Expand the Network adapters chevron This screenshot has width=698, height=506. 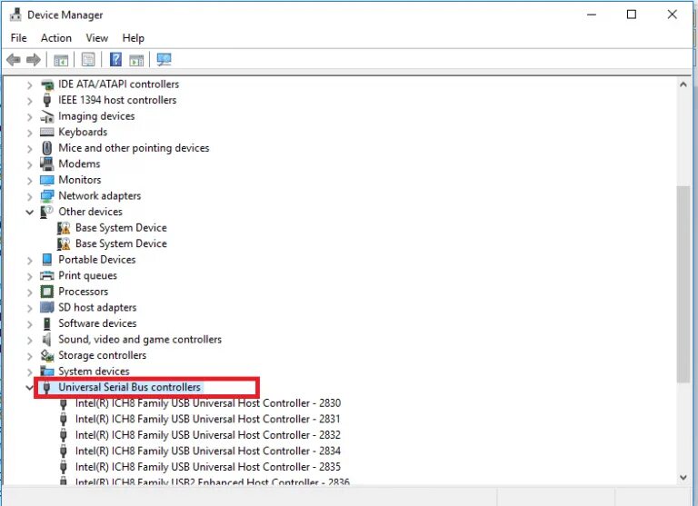29,196
